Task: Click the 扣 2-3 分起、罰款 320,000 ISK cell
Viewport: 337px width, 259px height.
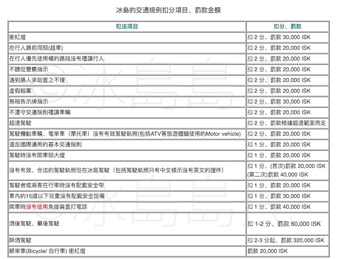Action: (287, 241)
